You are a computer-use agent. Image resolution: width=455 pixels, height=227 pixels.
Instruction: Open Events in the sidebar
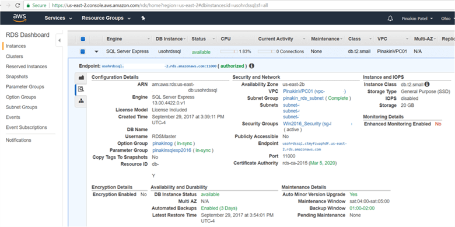[13, 117]
